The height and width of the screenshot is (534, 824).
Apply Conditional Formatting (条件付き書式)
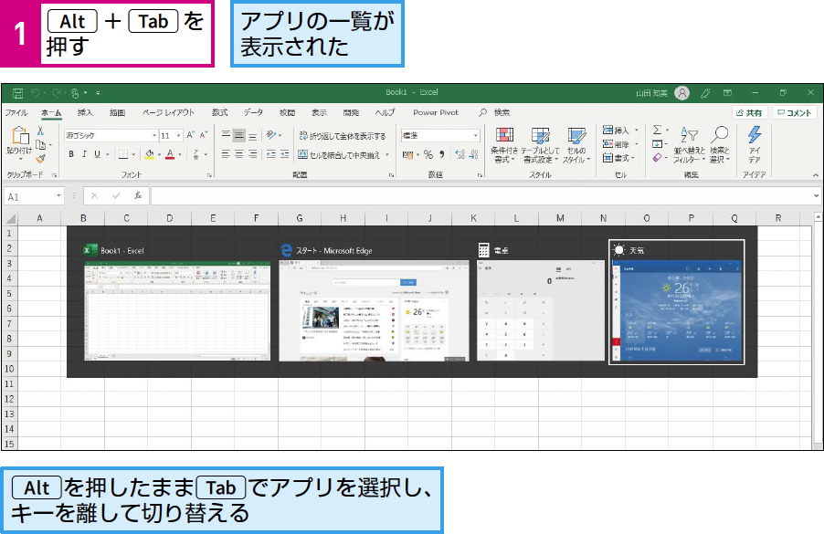pos(503,141)
